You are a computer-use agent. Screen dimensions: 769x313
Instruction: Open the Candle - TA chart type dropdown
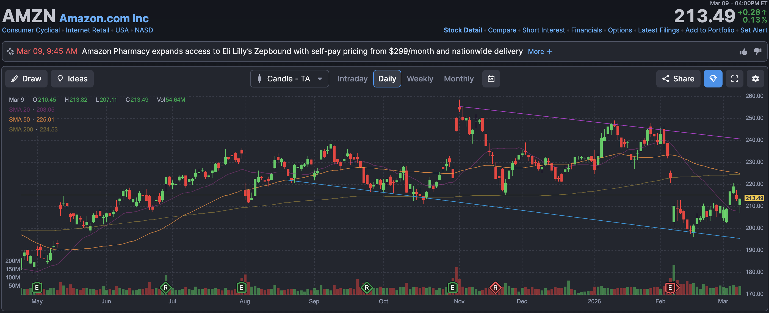289,79
